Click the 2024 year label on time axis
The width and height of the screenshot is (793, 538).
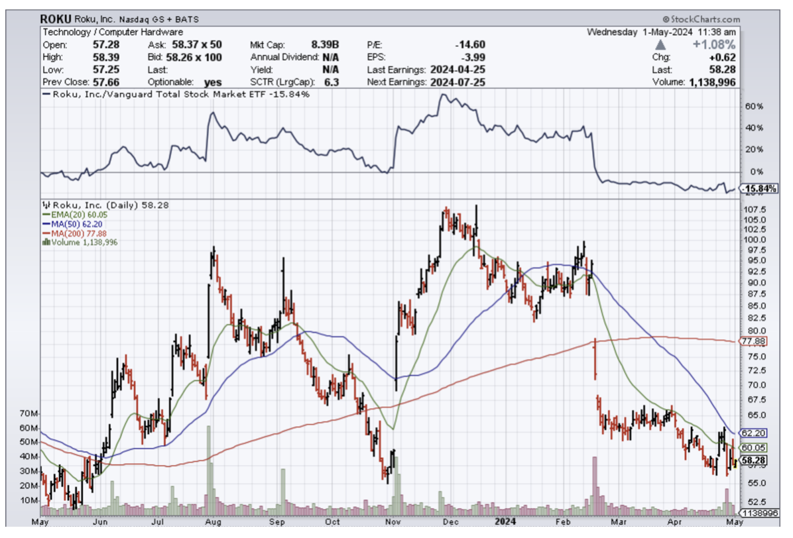[505, 522]
